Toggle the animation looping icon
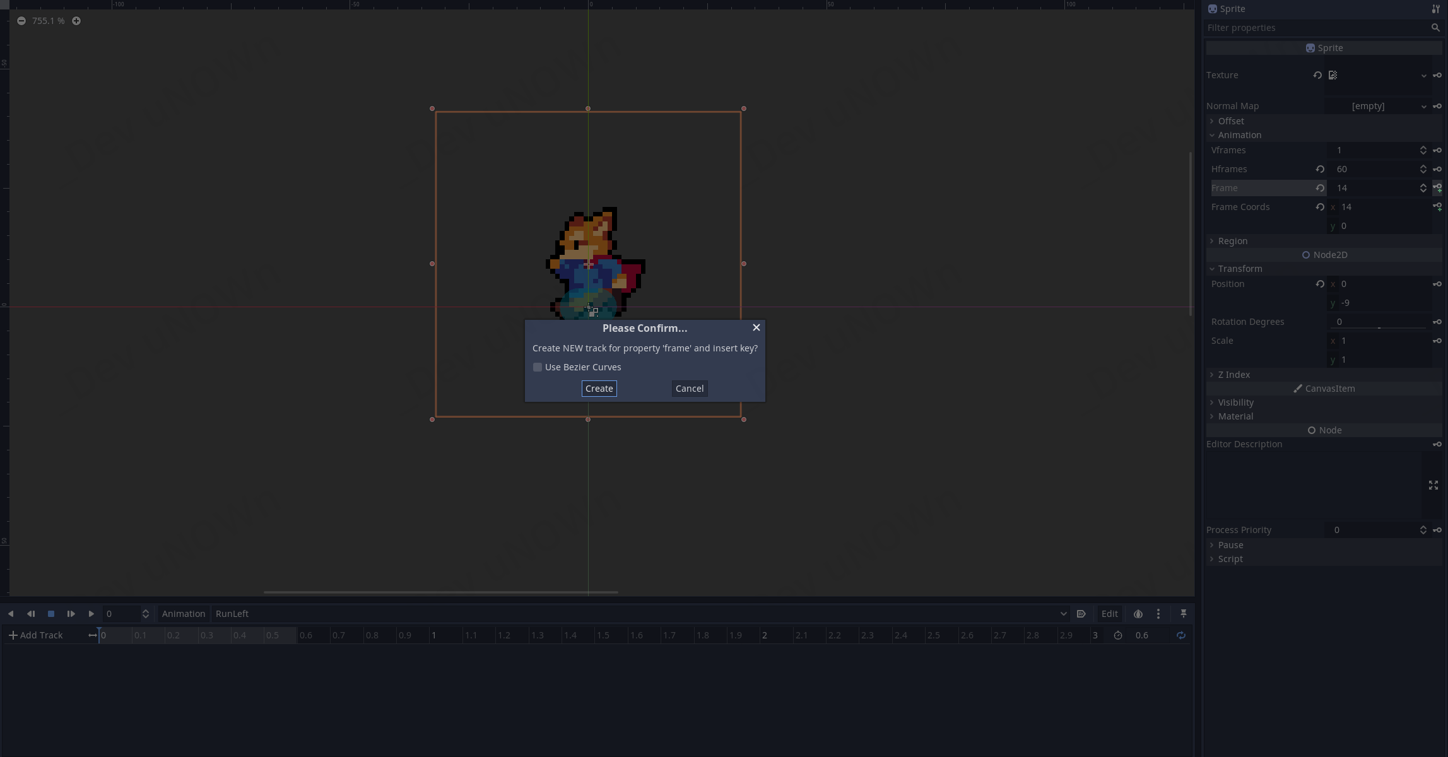The height and width of the screenshot is (757, 1448). tap(1180, 635)
